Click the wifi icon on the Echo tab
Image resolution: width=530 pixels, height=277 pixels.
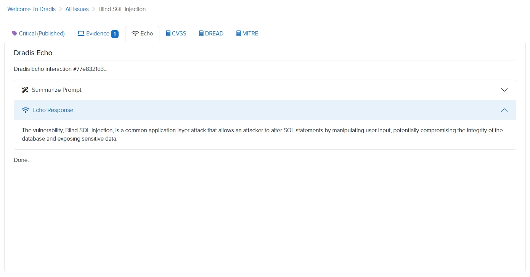[x=135, y=34]
